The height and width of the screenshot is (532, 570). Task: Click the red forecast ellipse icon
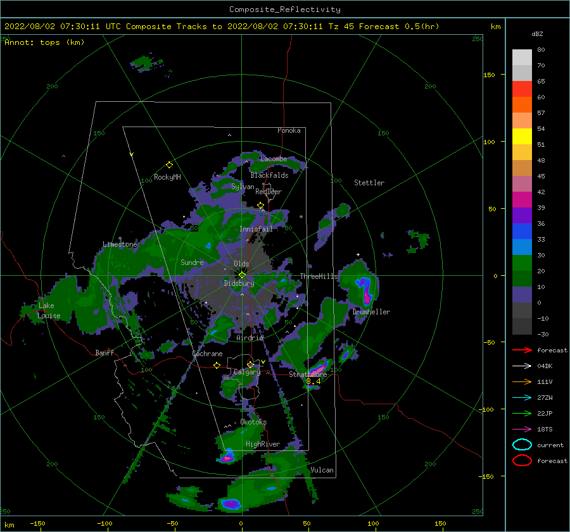pyautogui.click(x=522, y=461)
